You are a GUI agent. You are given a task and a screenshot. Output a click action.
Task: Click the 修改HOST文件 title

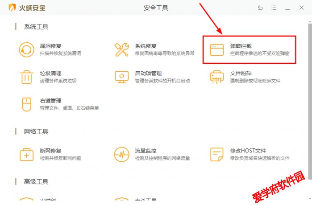tap(248, 151)
